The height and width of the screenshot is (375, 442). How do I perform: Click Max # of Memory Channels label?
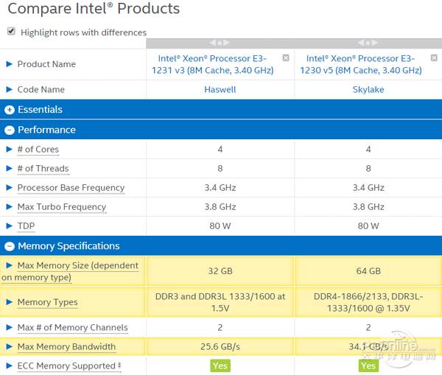tap(73, 327)
